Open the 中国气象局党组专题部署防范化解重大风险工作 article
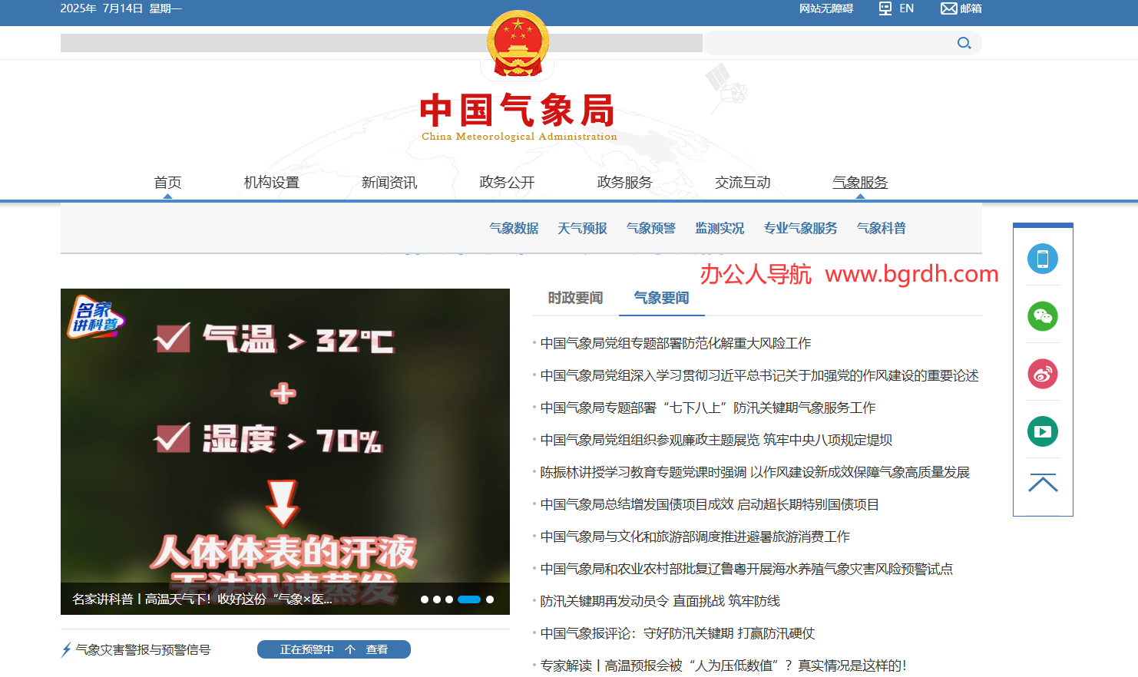1138x677 pixels. tap(676, 343)
